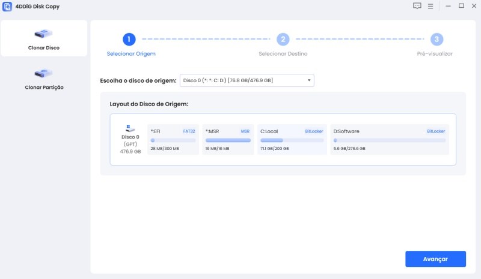Click the 4DDiG Disk Copy logo icon
Screen dimensions: 481x279
point(7,6)
